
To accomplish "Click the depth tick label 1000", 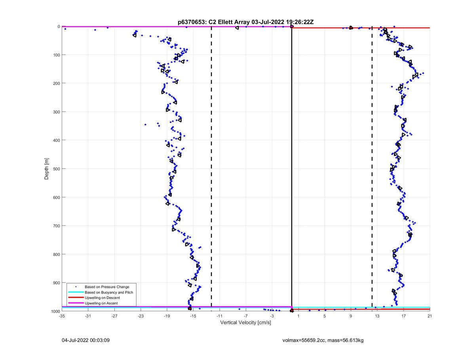I will point(55,311).
